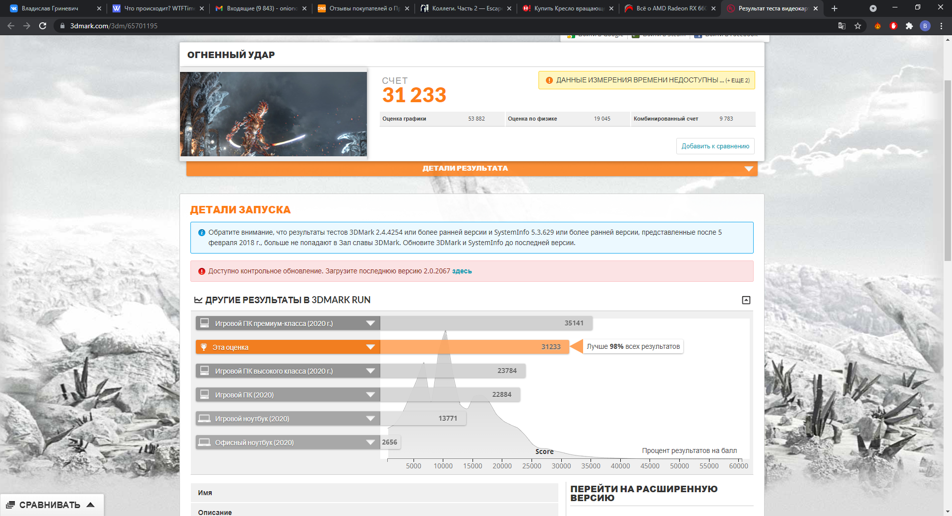Viewport: 952px width, 516px height.
Task: Click the Лучше 98% всех результатов label
Action: click(633, 347)
